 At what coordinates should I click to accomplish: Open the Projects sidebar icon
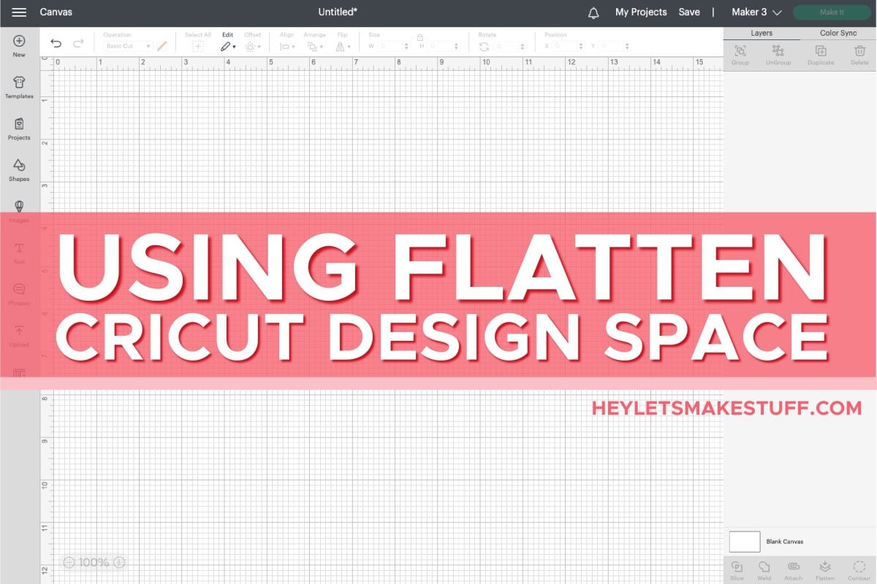(x=19, y=128)
